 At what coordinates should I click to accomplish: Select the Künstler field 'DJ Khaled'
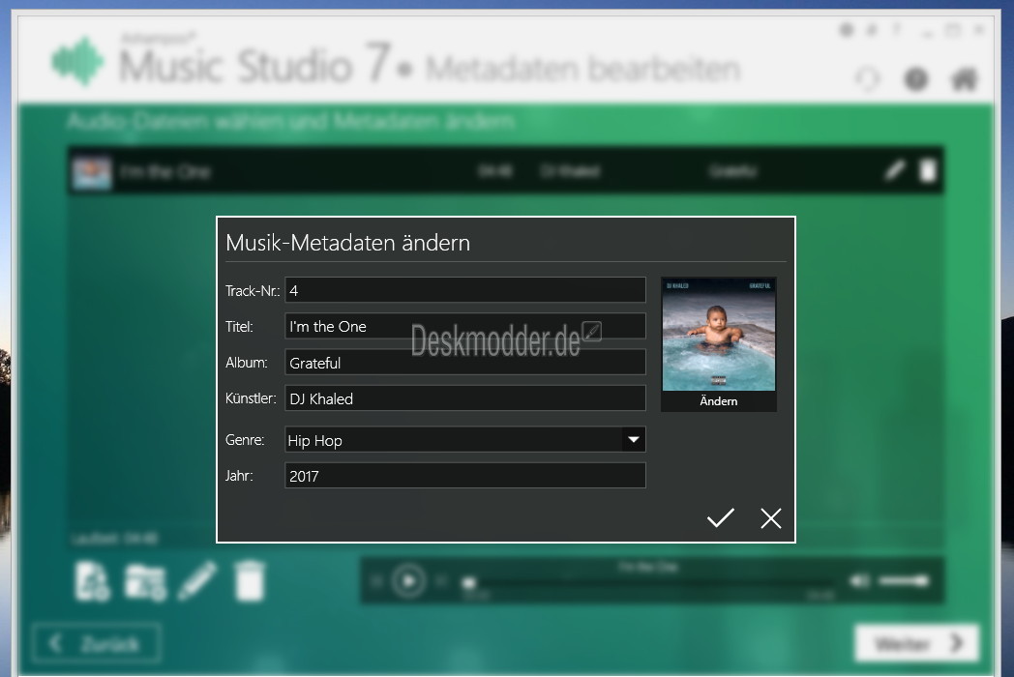tap(465, 398)
